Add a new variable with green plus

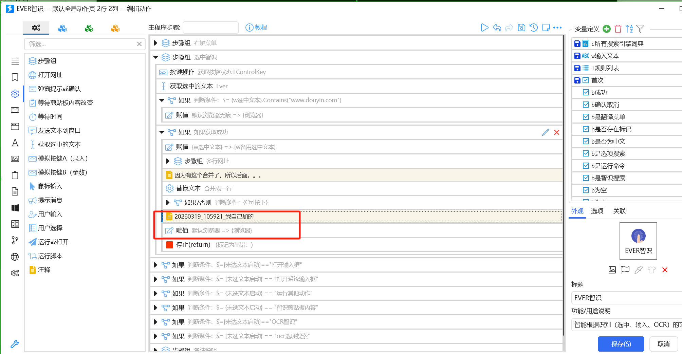pyautogui.click(x=607, y=29)
